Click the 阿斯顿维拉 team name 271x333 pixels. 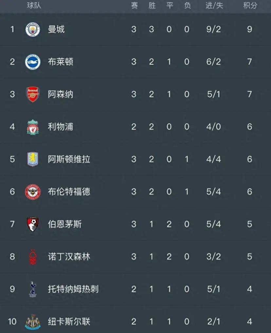(x=69, y=159)
